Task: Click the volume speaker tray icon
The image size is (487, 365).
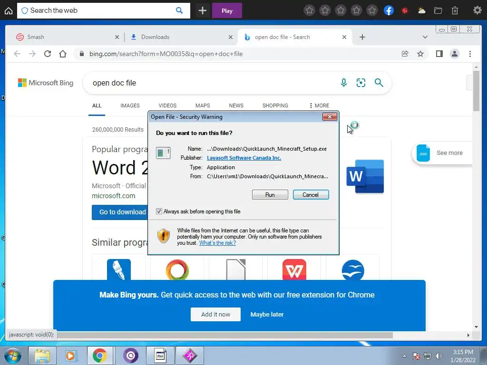Action: pos(438,356)
